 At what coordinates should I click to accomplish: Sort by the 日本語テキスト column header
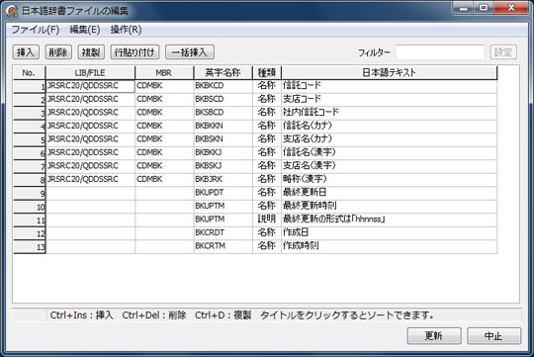[390, 72]
